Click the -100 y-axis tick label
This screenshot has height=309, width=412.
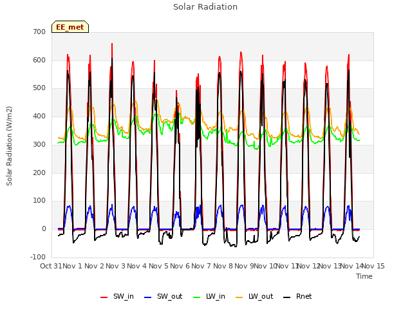click(38, 257)
